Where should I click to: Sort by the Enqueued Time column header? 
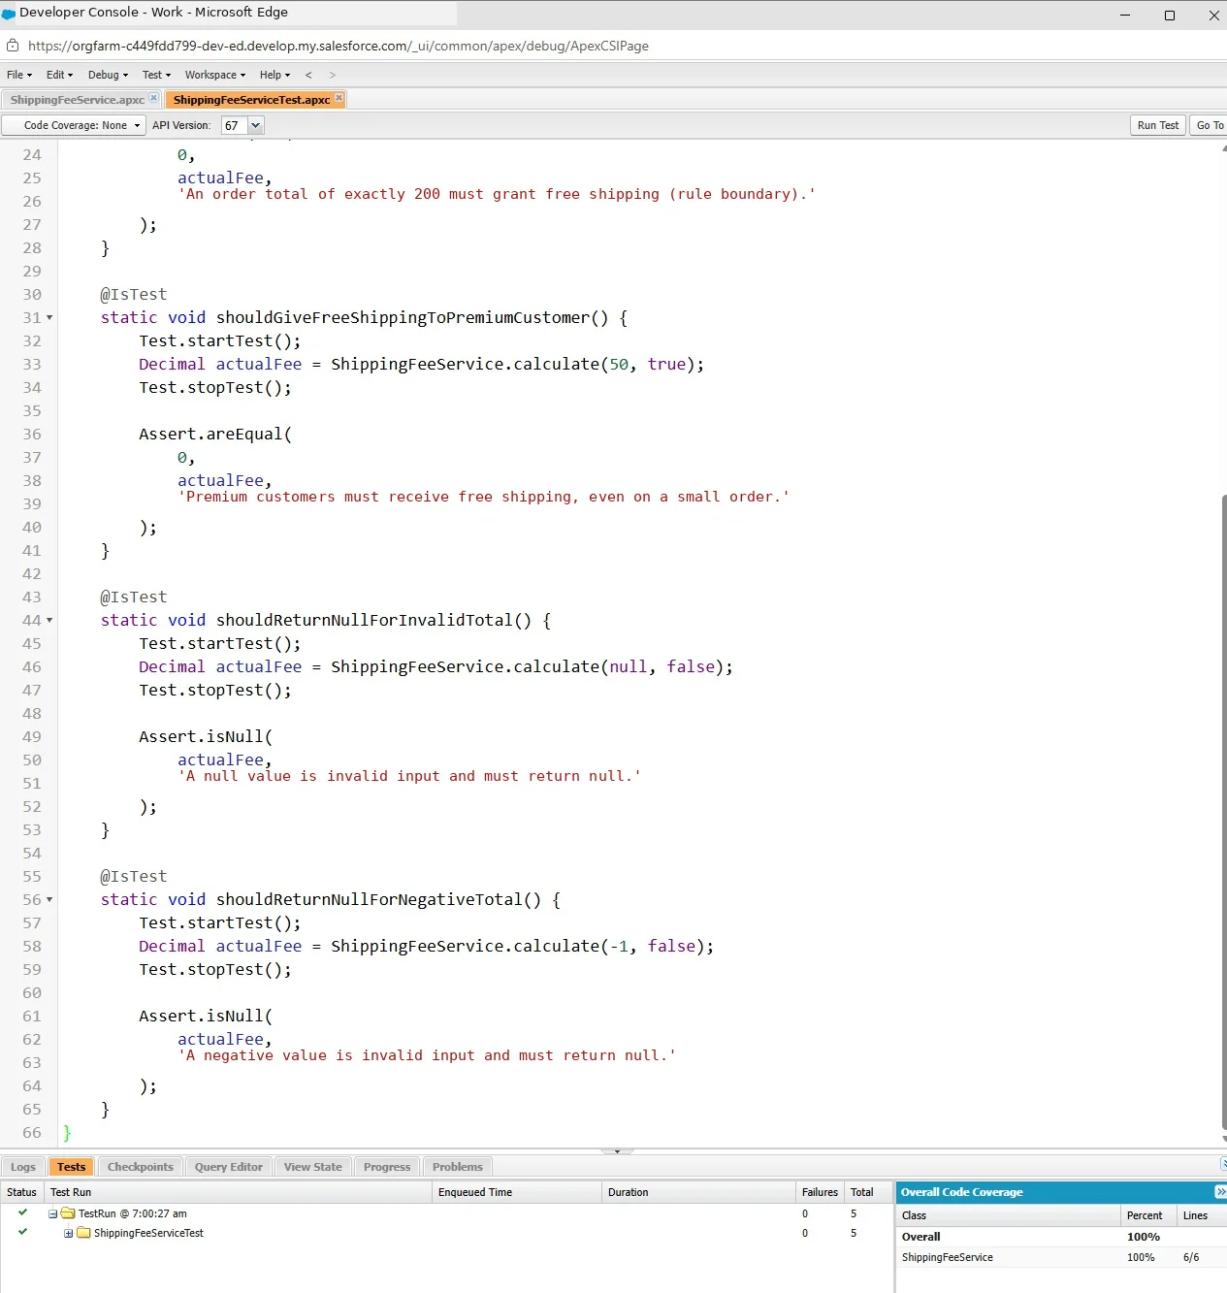pos(517,1192)
